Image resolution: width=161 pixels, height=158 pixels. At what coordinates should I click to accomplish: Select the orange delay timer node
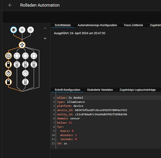pos(9,73)
